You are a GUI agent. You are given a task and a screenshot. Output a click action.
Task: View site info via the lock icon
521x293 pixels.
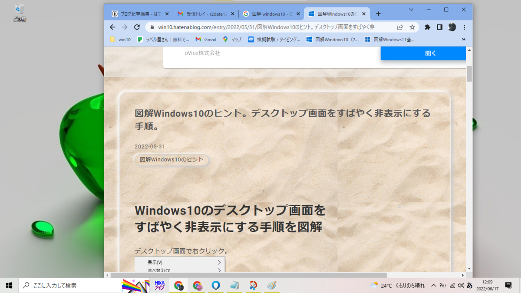click(x=152, y=27)
